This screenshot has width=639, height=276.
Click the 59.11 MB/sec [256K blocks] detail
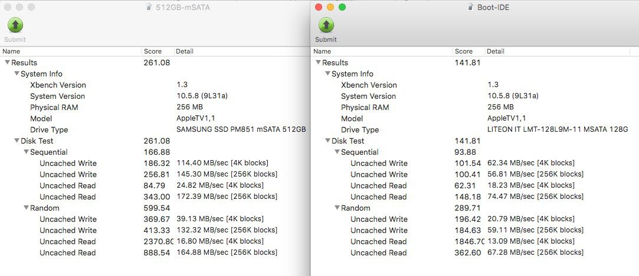pyautogui.click(x=536, y=230)
